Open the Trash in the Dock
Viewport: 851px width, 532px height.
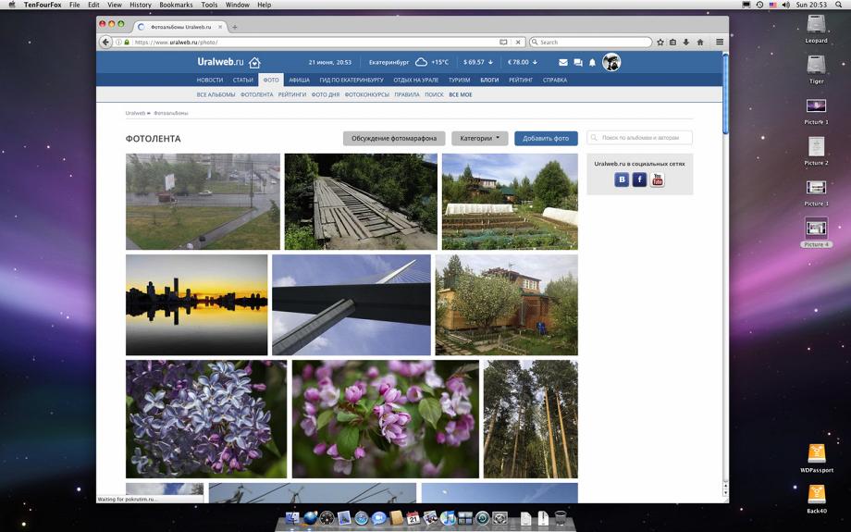tap(561, 518)
